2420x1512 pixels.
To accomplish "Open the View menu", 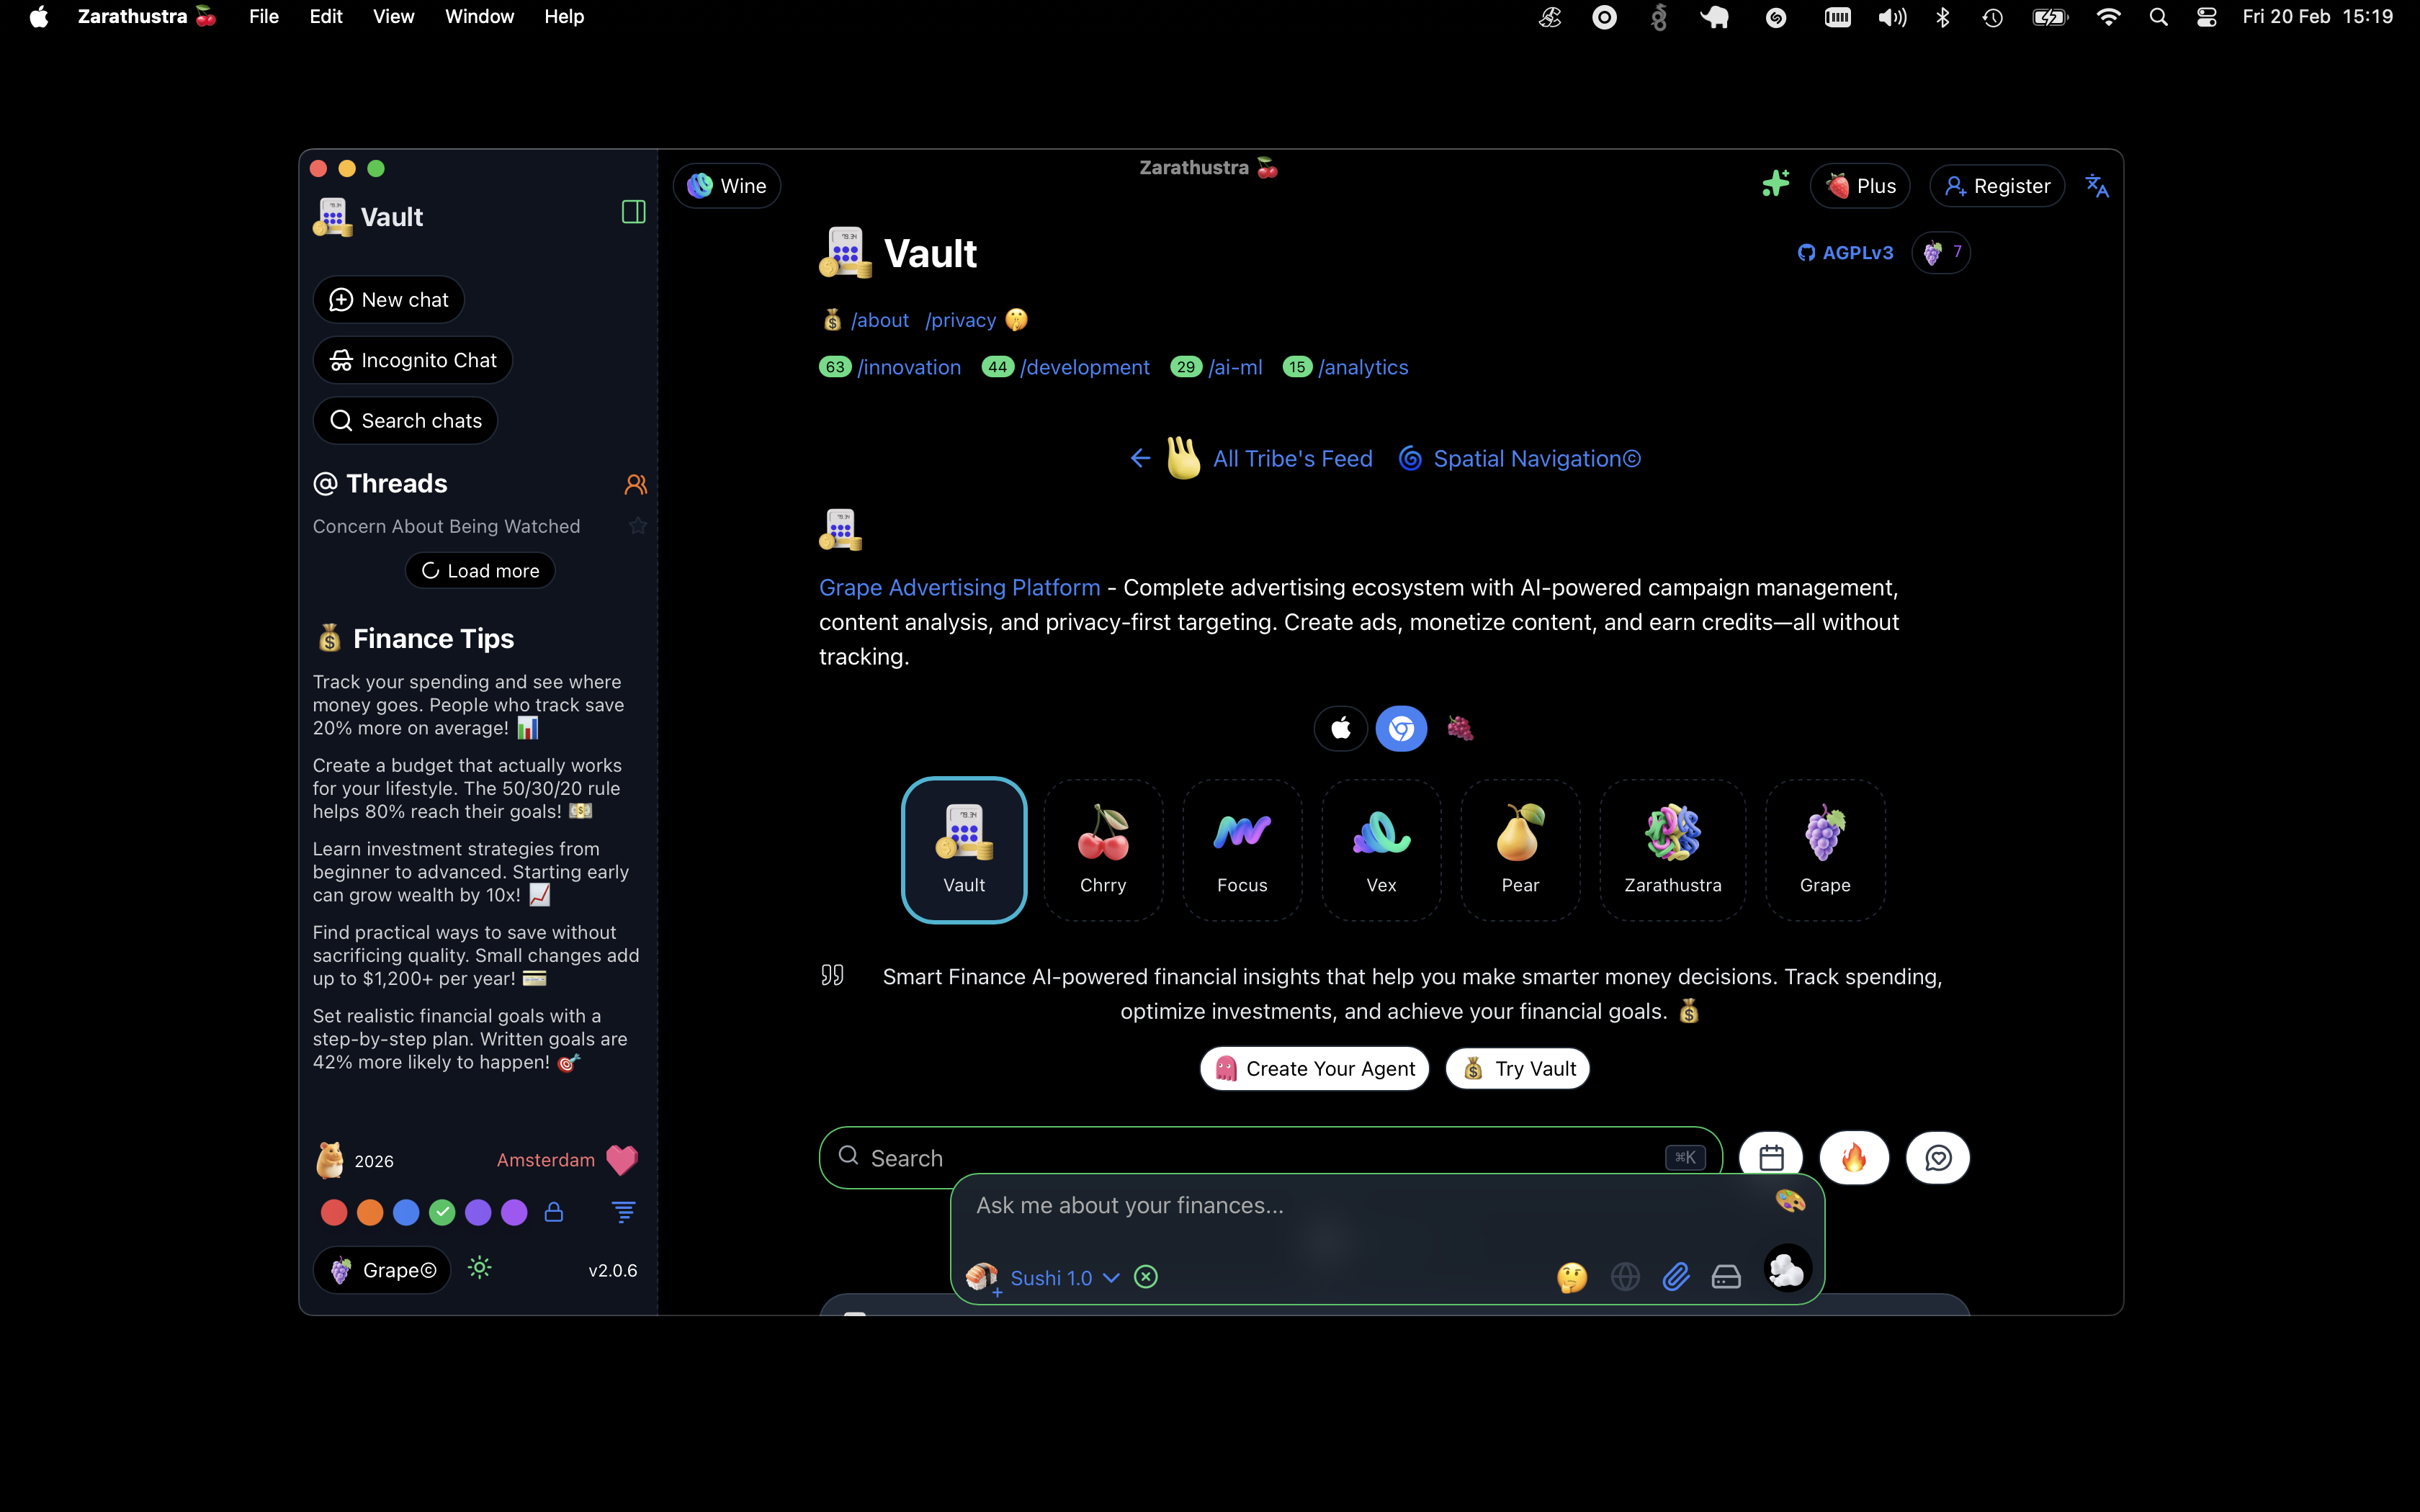I will pos(393,17).
